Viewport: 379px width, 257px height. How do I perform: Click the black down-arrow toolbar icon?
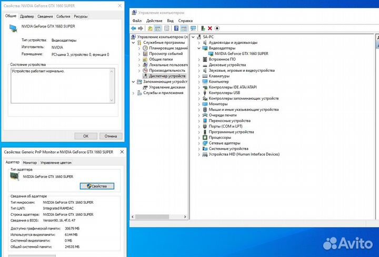(x=217, y=28)
